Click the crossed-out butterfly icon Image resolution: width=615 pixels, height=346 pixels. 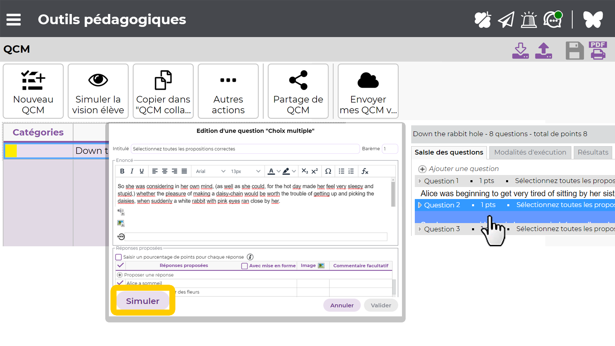(483, 20)
